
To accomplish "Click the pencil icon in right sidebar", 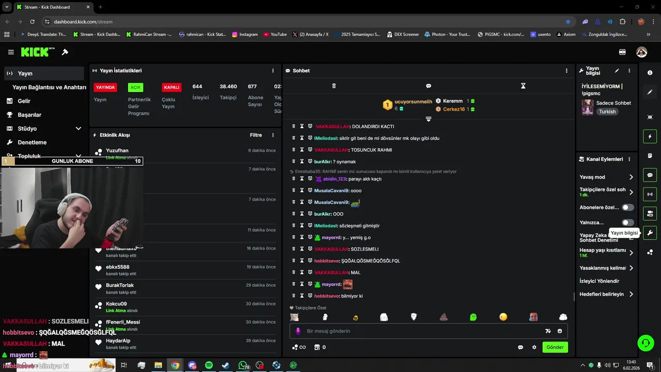I will 650,92.
